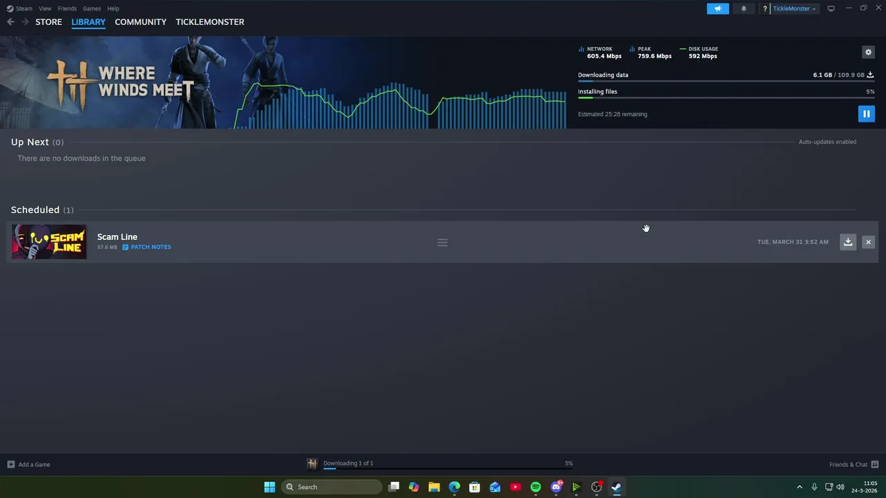Show hidden system tray icons
886x498 pixels.
pyautogui.click(x=799, y=487)
